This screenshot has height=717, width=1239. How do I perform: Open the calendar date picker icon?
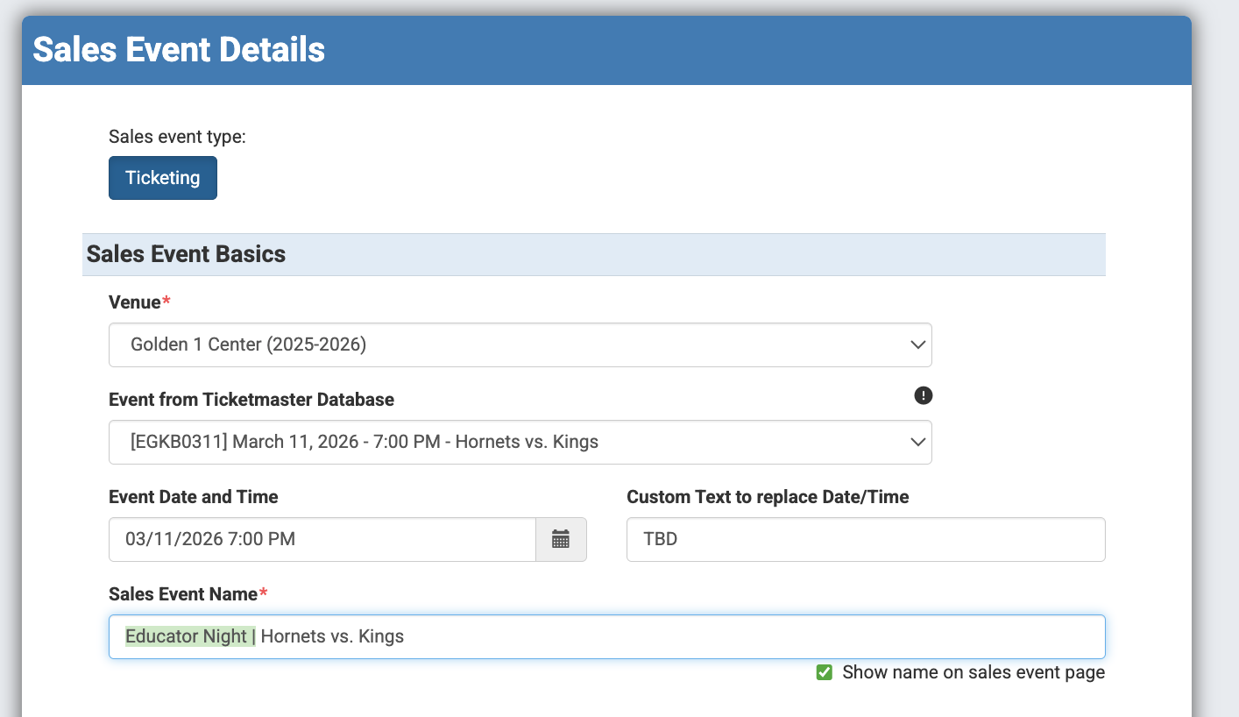click(561, 539)
